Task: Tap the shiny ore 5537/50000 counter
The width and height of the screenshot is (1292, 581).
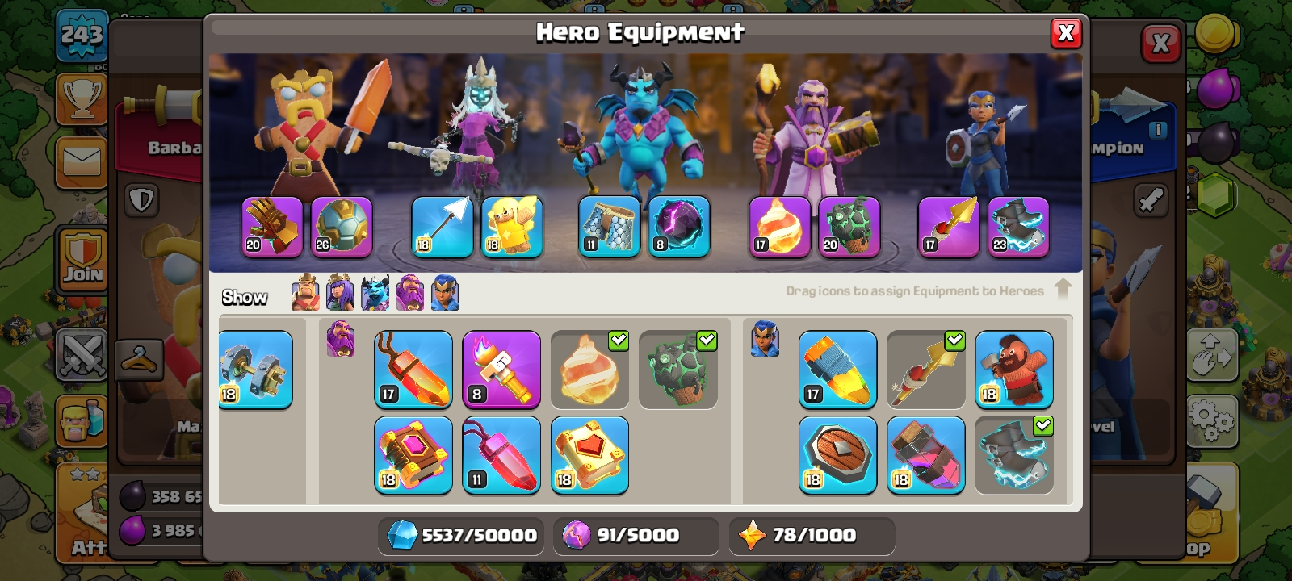Action: [x=461, y=535]
